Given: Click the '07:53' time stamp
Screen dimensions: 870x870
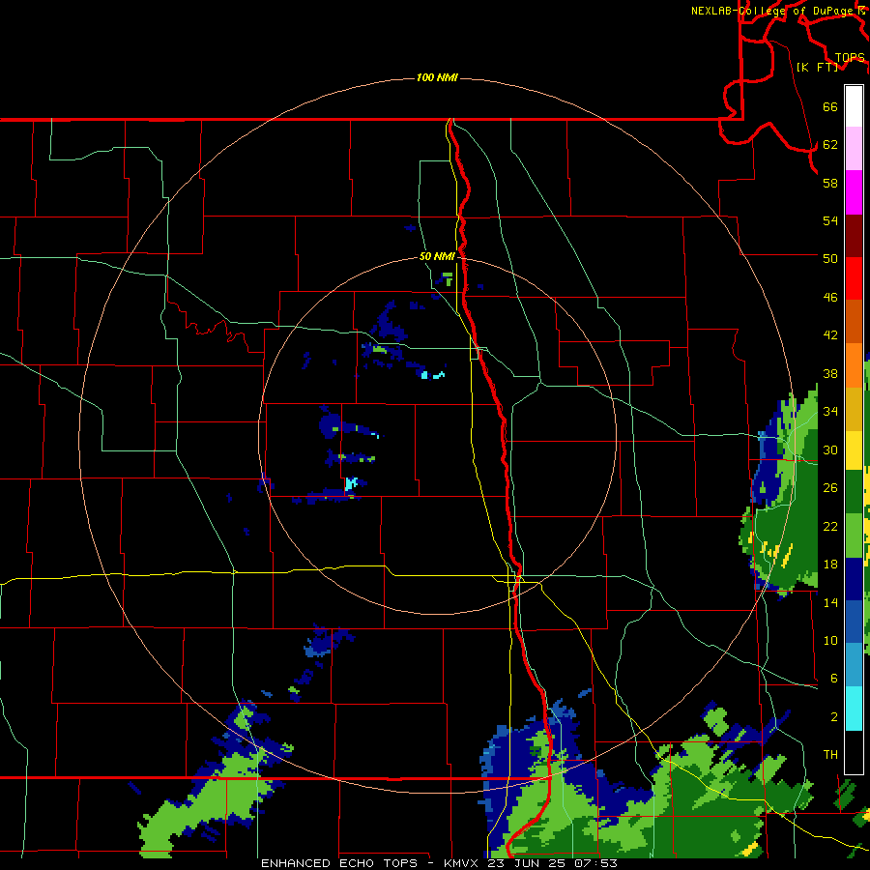Looking at the screenshot, I should (598, 863).
